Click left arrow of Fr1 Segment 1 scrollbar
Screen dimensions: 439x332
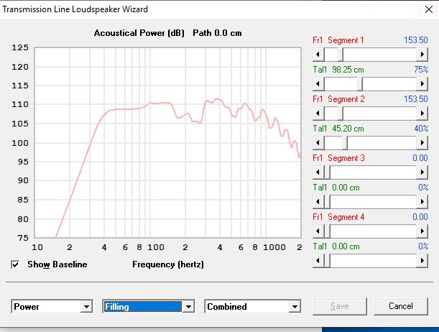[318, 55]
